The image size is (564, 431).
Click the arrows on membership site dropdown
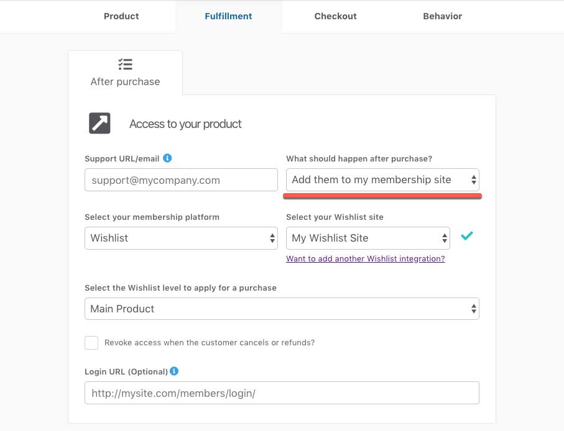point(474,179)
